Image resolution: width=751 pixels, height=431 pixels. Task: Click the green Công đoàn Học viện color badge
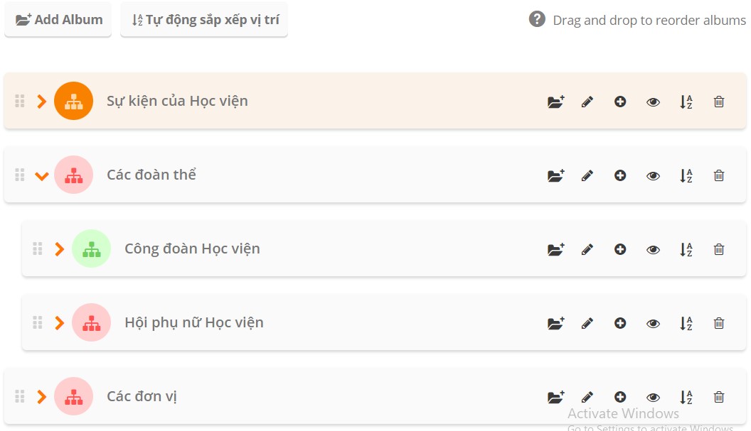[x=91, y=249]
